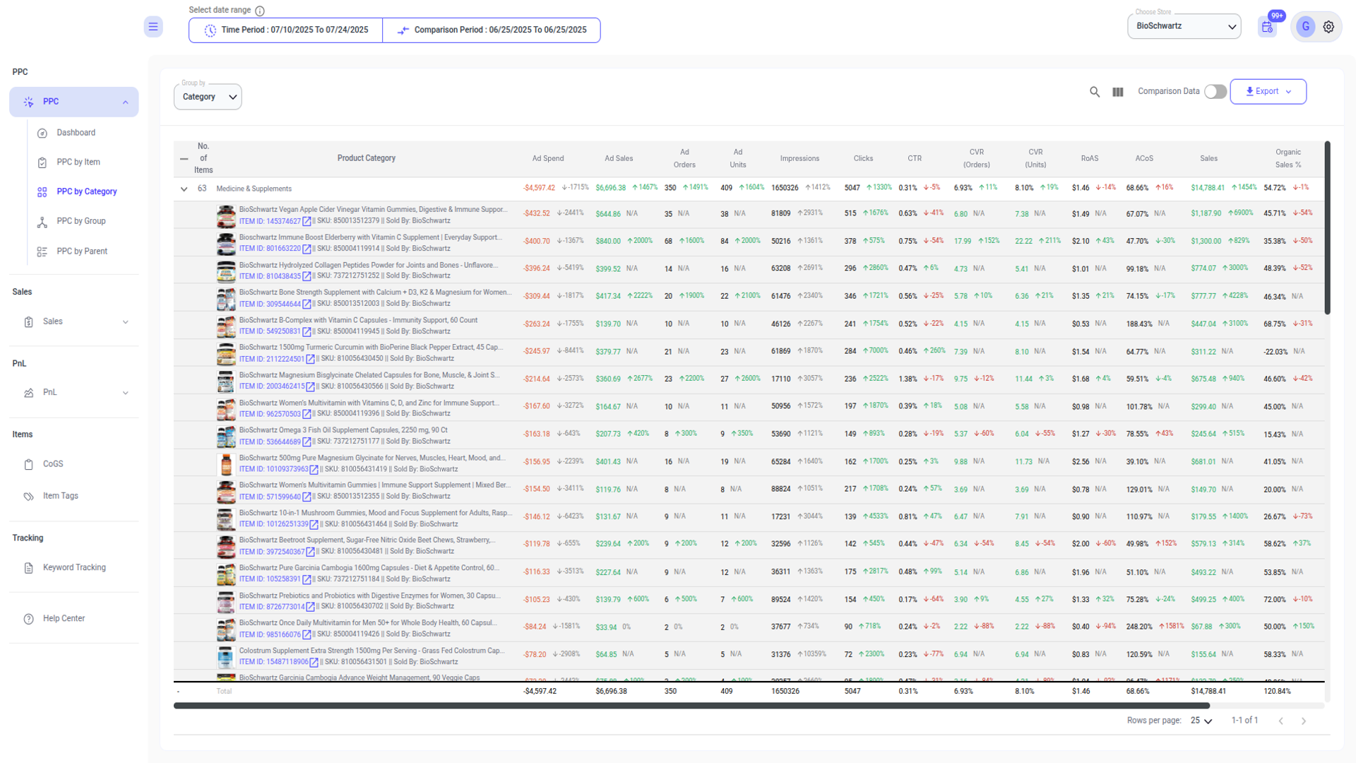
Task: Click the collapse-all minus in table header
Action: 184,159
